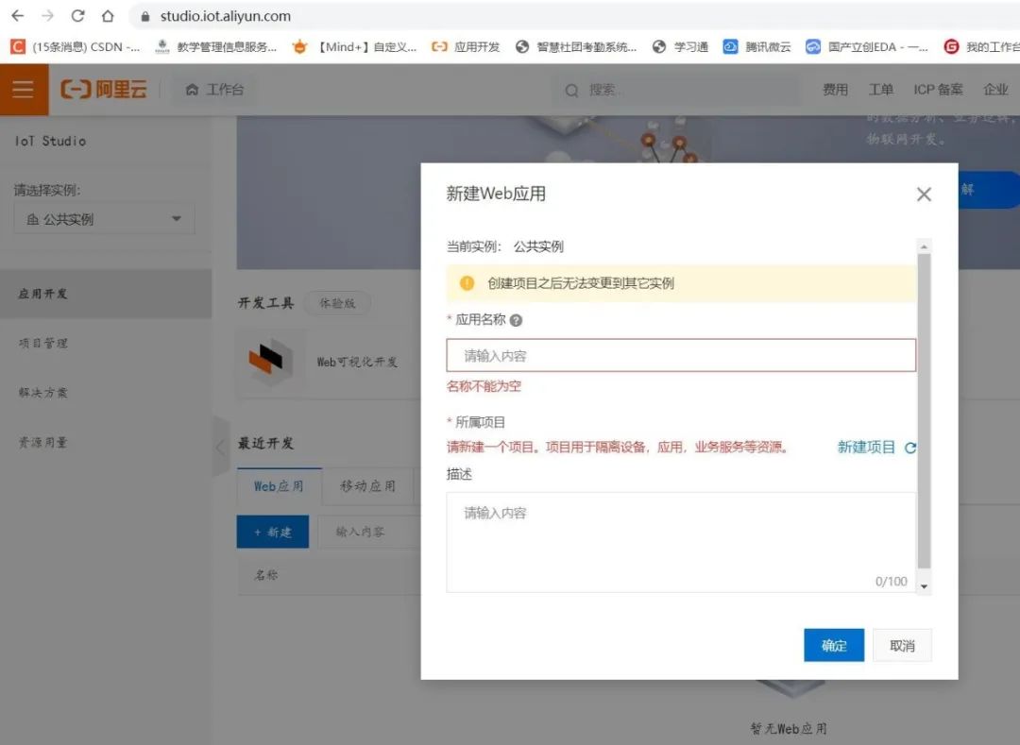Open the 国产立创EDA bookmark
The image size is (1020, 745).
867,47
